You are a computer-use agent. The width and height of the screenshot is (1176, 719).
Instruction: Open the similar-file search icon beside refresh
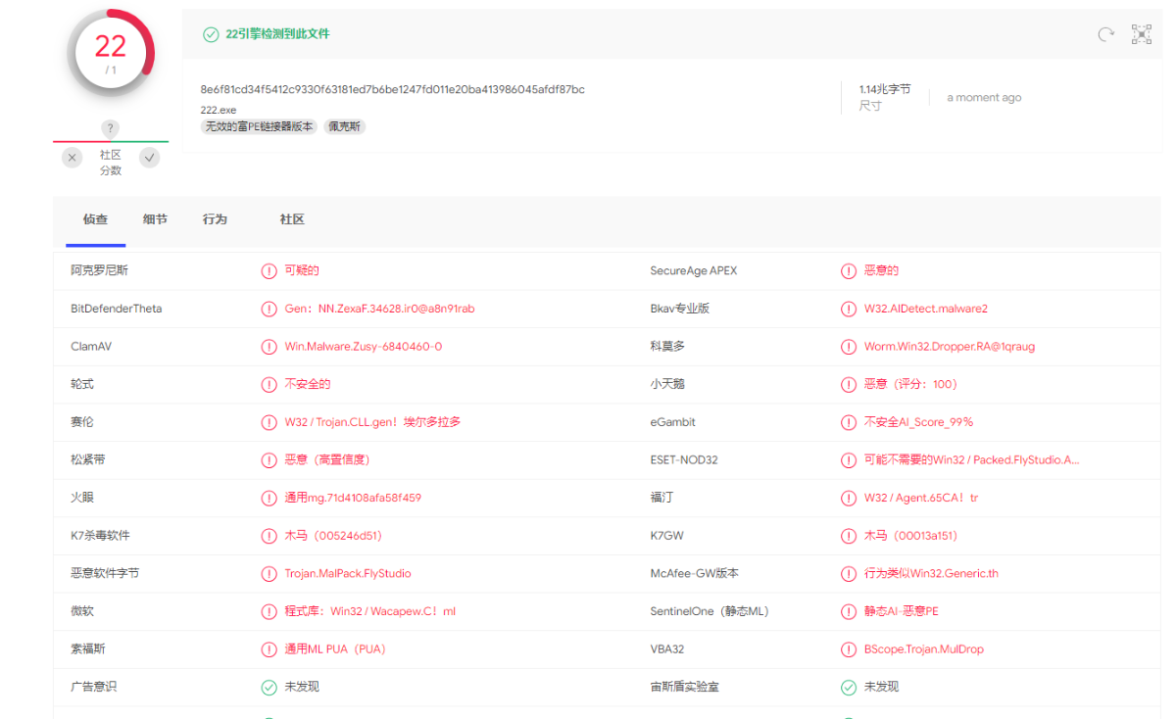(x=1142, y=34)
